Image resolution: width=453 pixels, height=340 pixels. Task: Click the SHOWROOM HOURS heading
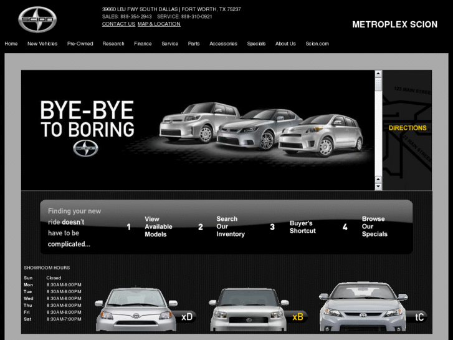click(x=47, y=268)
